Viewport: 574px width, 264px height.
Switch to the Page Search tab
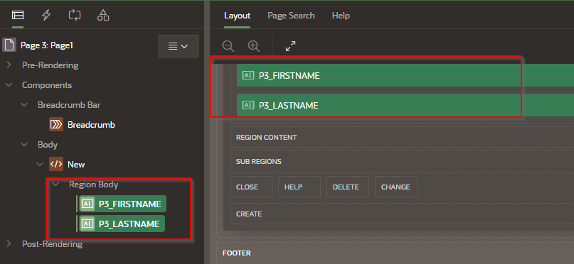pyautogui.click(x=291, y=16)
